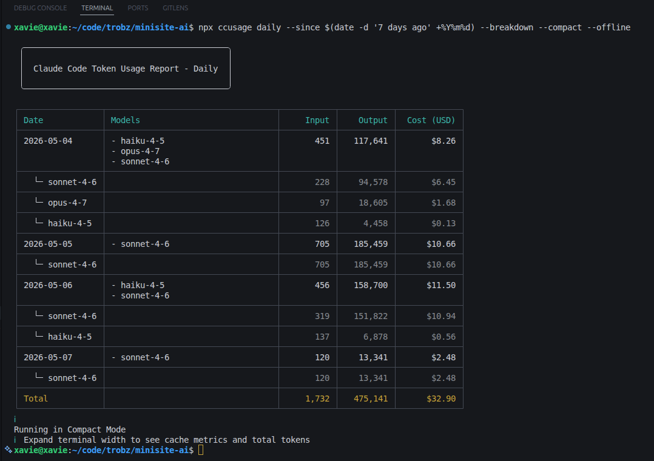Select the date 2026-05-05
654x461 pixels.
[x=48, y=244]
